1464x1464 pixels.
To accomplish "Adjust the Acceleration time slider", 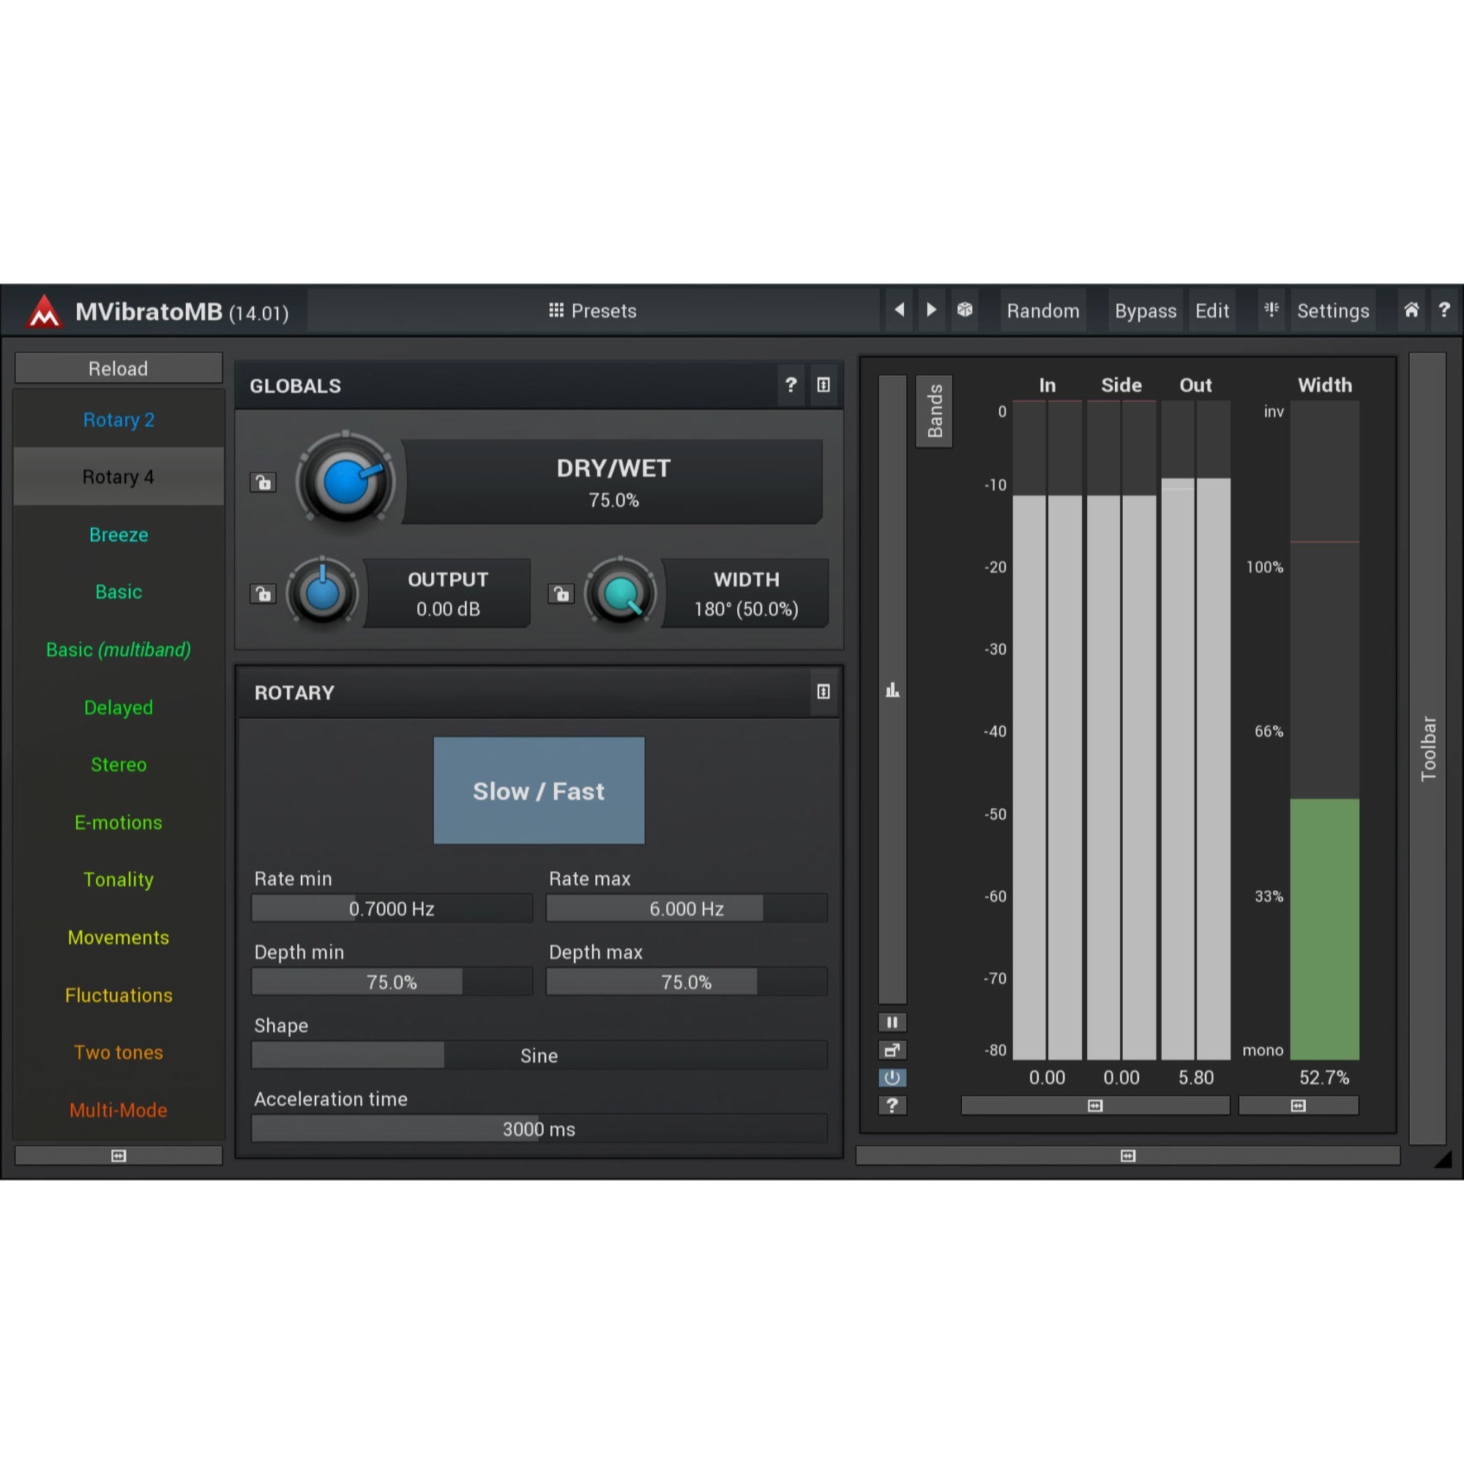I will click(x=539, y=1128).
